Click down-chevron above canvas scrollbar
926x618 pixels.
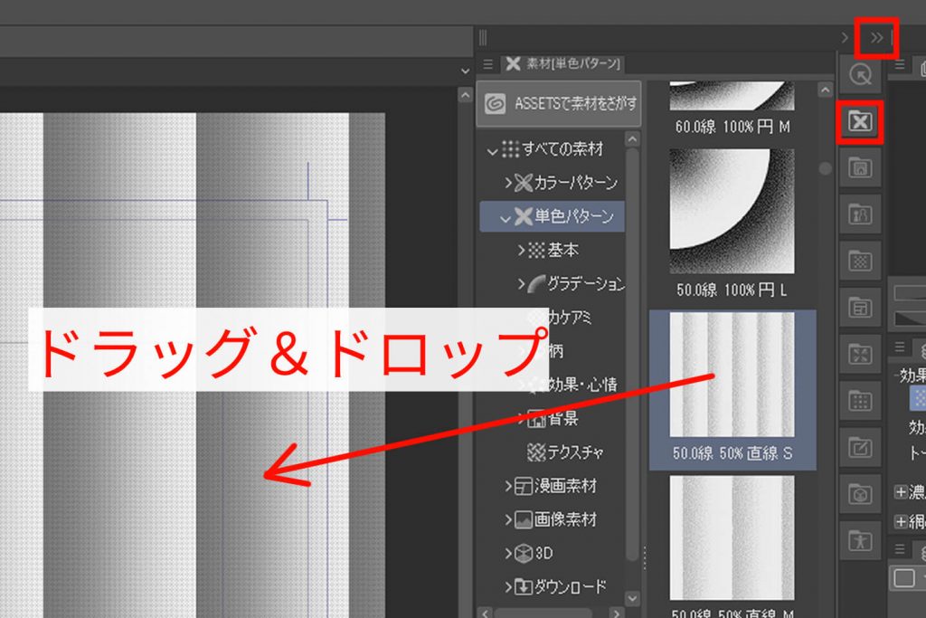coord(466,71)
